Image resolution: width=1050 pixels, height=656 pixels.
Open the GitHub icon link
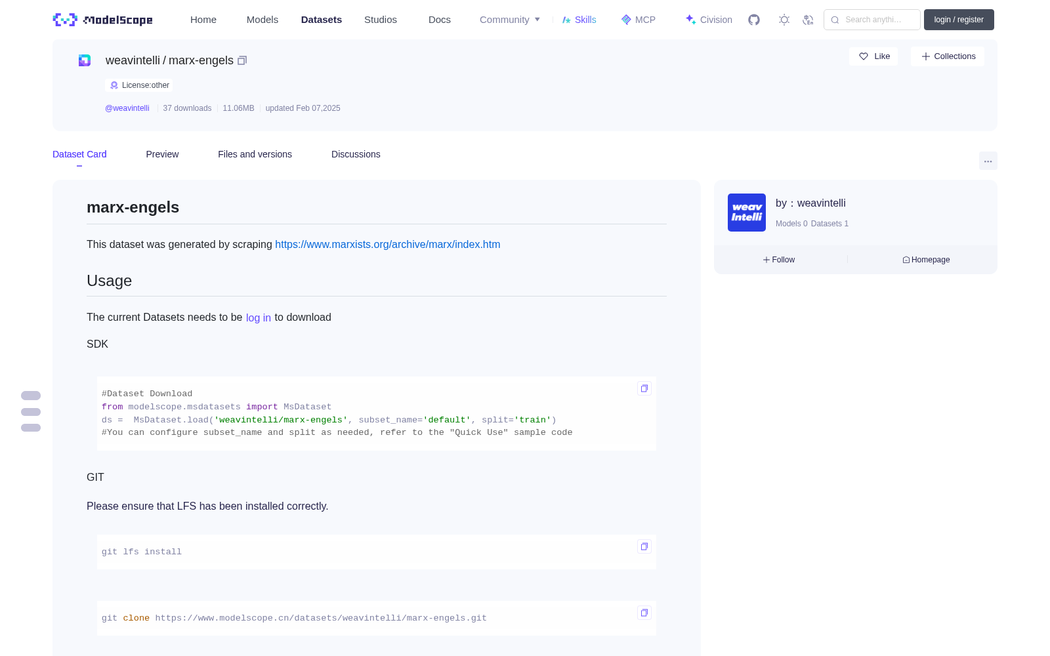pos(754,20)
